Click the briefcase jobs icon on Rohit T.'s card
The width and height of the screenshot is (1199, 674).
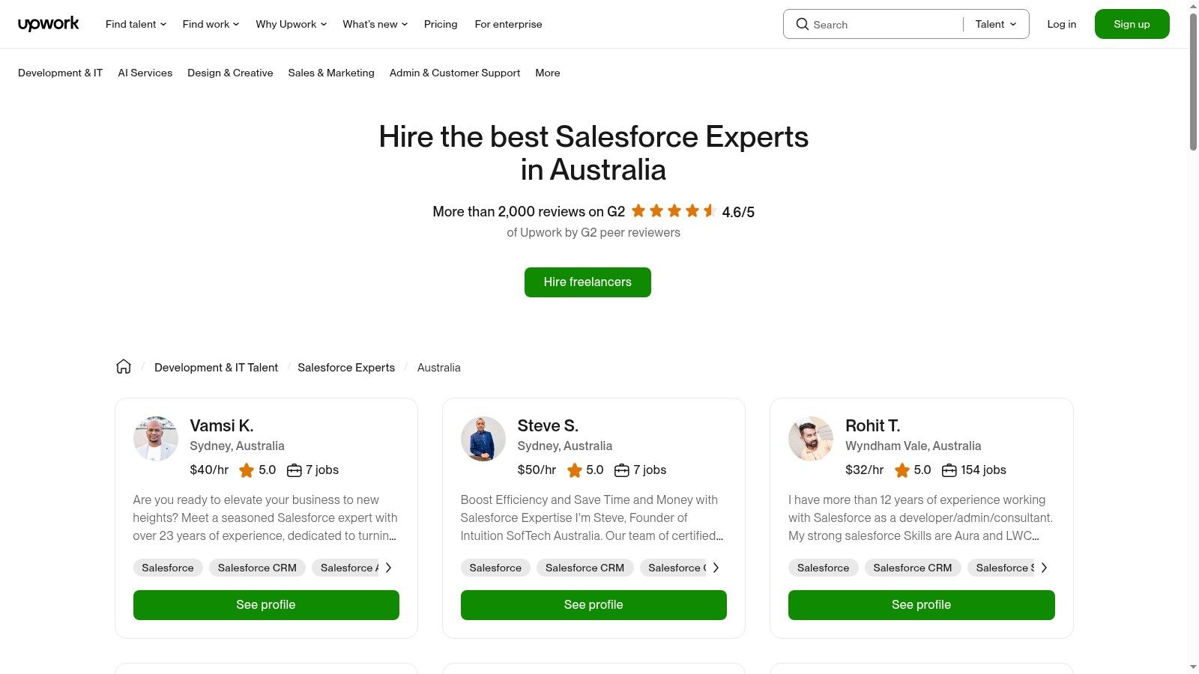pos(949,470)
